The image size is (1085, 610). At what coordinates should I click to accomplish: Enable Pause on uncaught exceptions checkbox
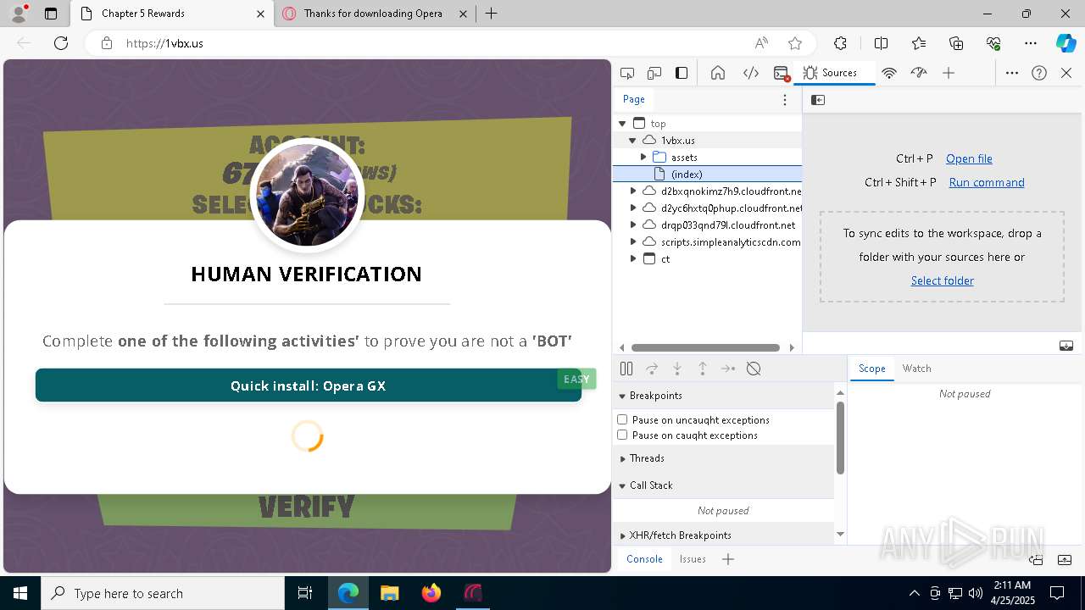click(622, 419)
